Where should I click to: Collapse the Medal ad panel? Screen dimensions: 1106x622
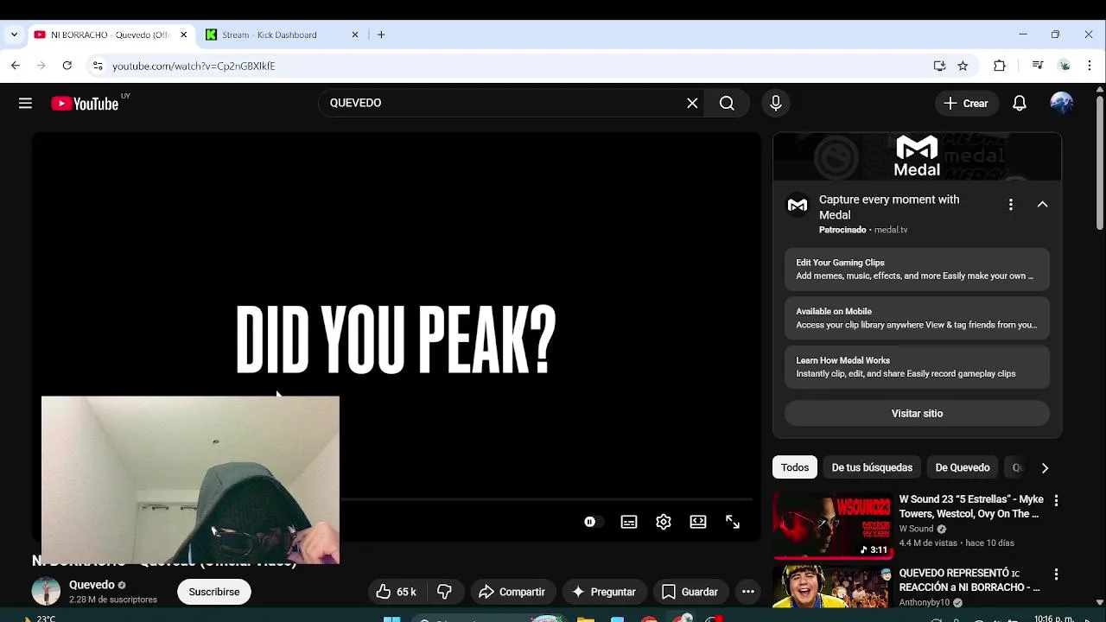1042,205
